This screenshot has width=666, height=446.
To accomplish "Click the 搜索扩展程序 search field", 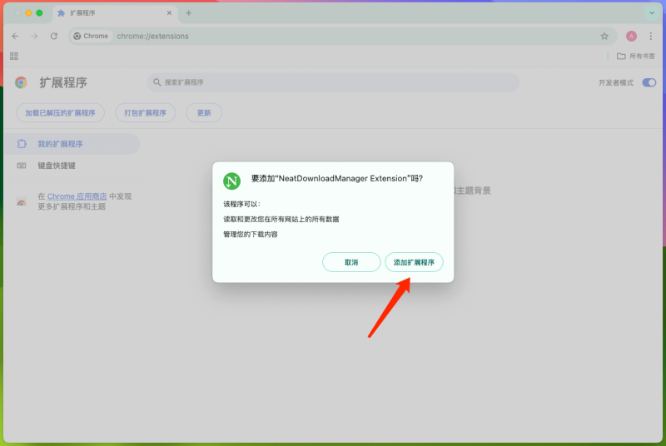I will [x=333, y=82].
